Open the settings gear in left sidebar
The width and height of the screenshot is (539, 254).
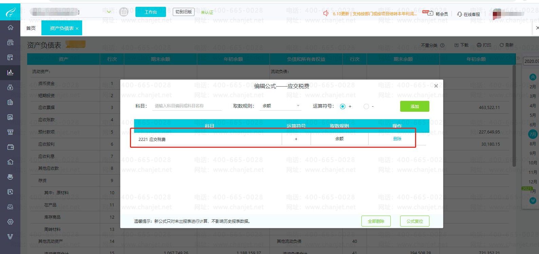tap(10, 222)
